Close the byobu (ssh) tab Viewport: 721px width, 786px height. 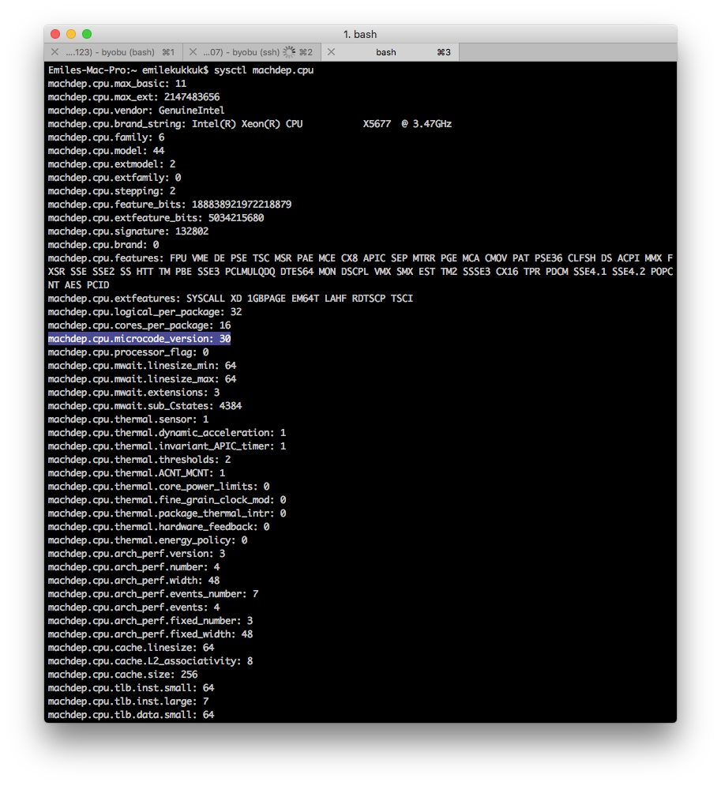(193, 52)
